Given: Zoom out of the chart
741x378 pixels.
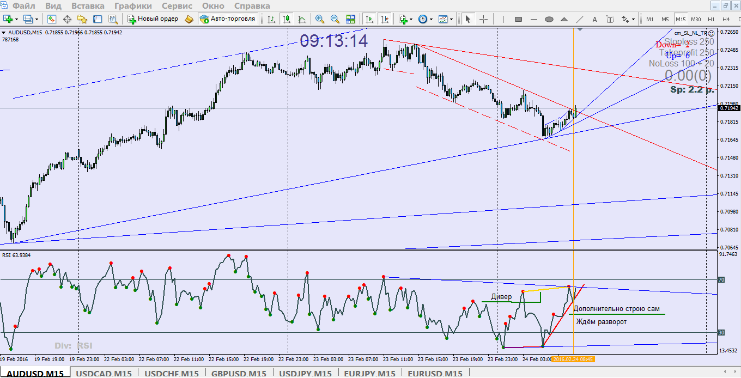Looking at the screenshot, I should click(x=335, y=19).
